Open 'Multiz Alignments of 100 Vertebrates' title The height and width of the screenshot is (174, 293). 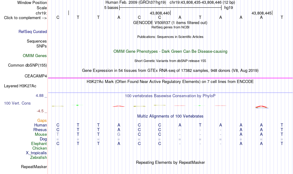click(170, 116)
